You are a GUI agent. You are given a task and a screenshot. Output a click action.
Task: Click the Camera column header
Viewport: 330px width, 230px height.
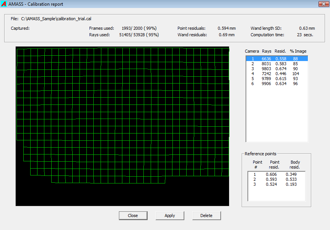point(252,51)
